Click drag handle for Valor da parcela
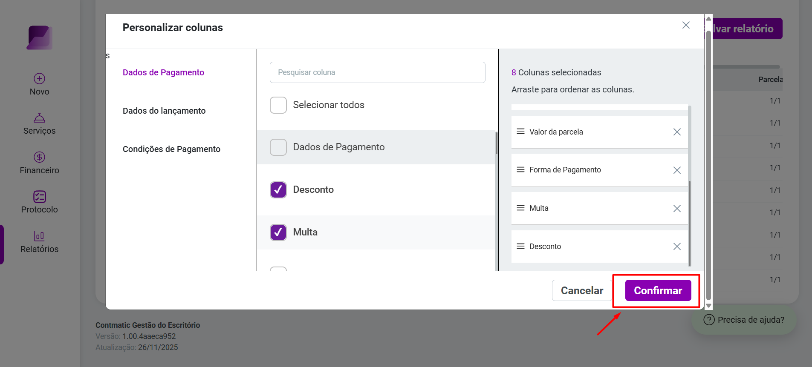Viewport: 812px width, 367px height. click(x=520, y=132)
